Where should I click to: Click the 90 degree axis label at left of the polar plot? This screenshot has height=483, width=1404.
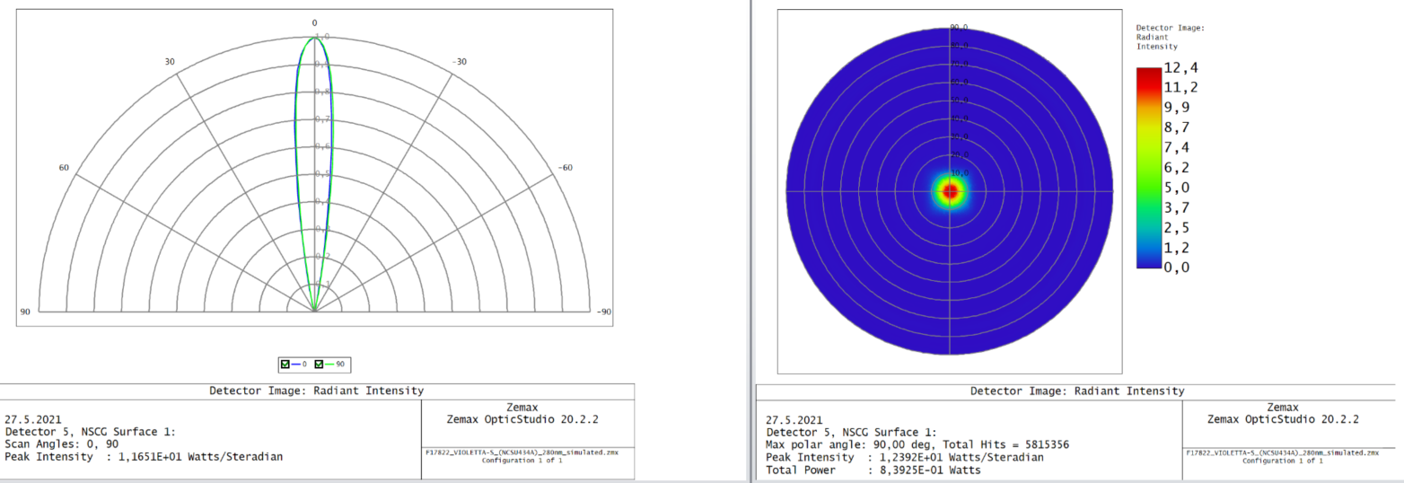pos(25,312)
